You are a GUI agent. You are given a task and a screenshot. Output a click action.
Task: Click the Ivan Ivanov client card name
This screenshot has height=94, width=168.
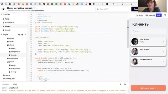pyautogui.click(x=144, y=39)
